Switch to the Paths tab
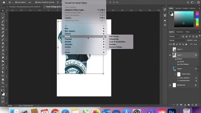Screen dimensions: 201x113 click(187, 32)
